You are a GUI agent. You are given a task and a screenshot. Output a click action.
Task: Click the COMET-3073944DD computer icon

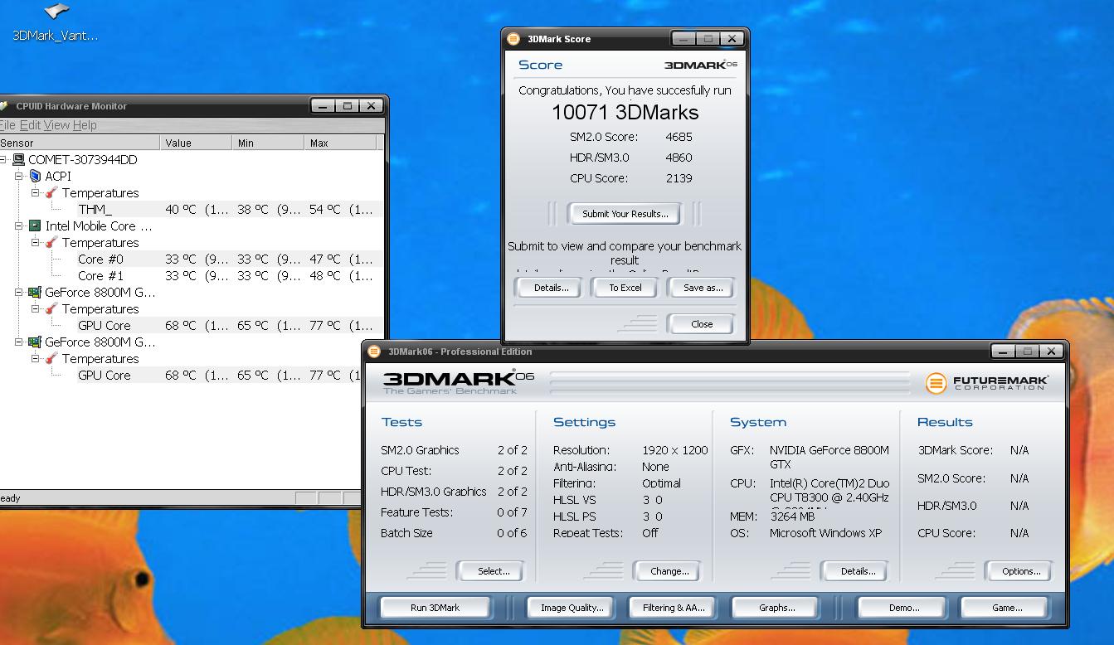18,159
